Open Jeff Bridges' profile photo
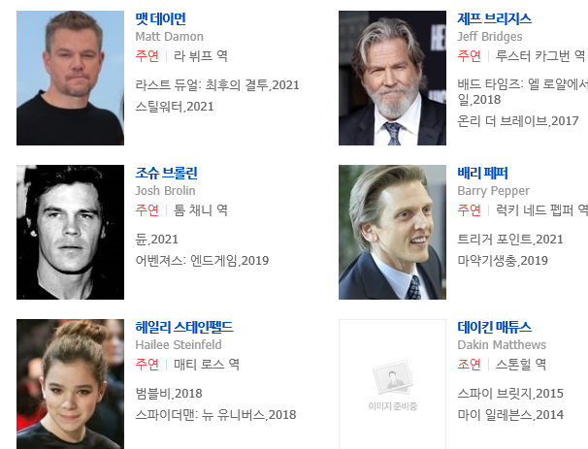 pos(392,78)
